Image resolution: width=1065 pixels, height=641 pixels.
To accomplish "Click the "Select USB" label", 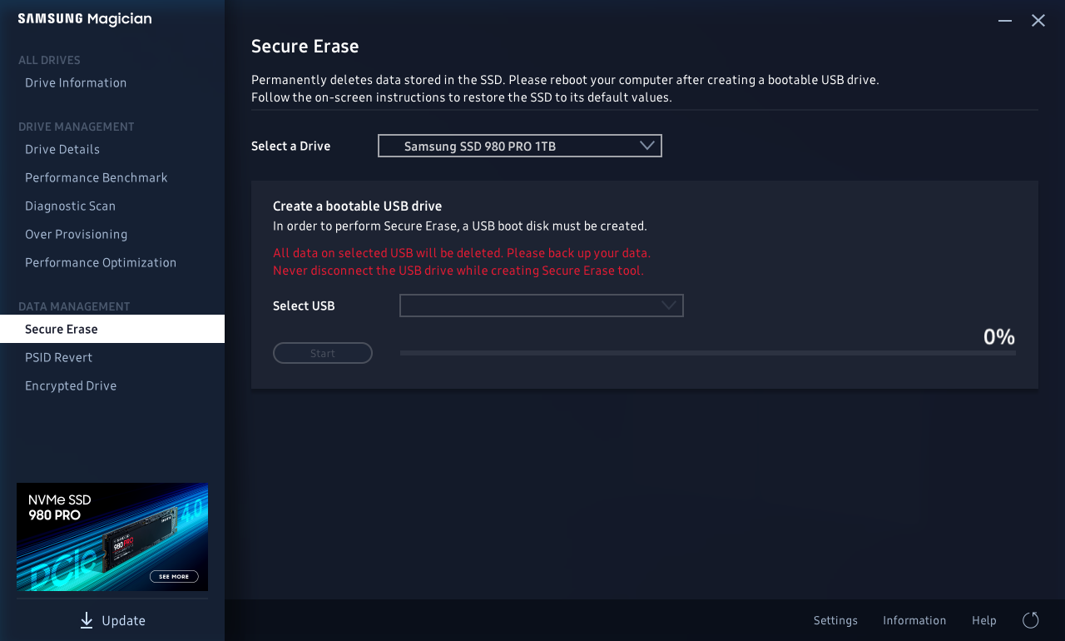I will coord(304,306).
